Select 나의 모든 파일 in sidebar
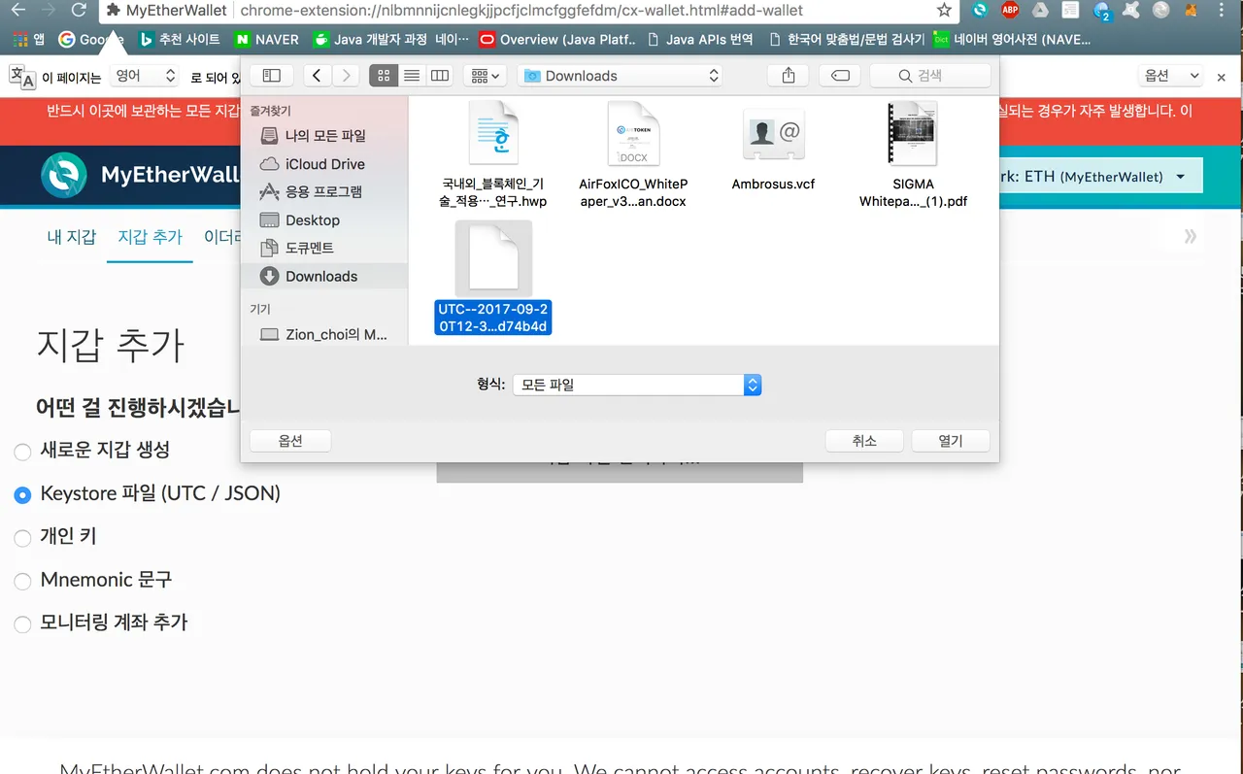 coord(324,136)
